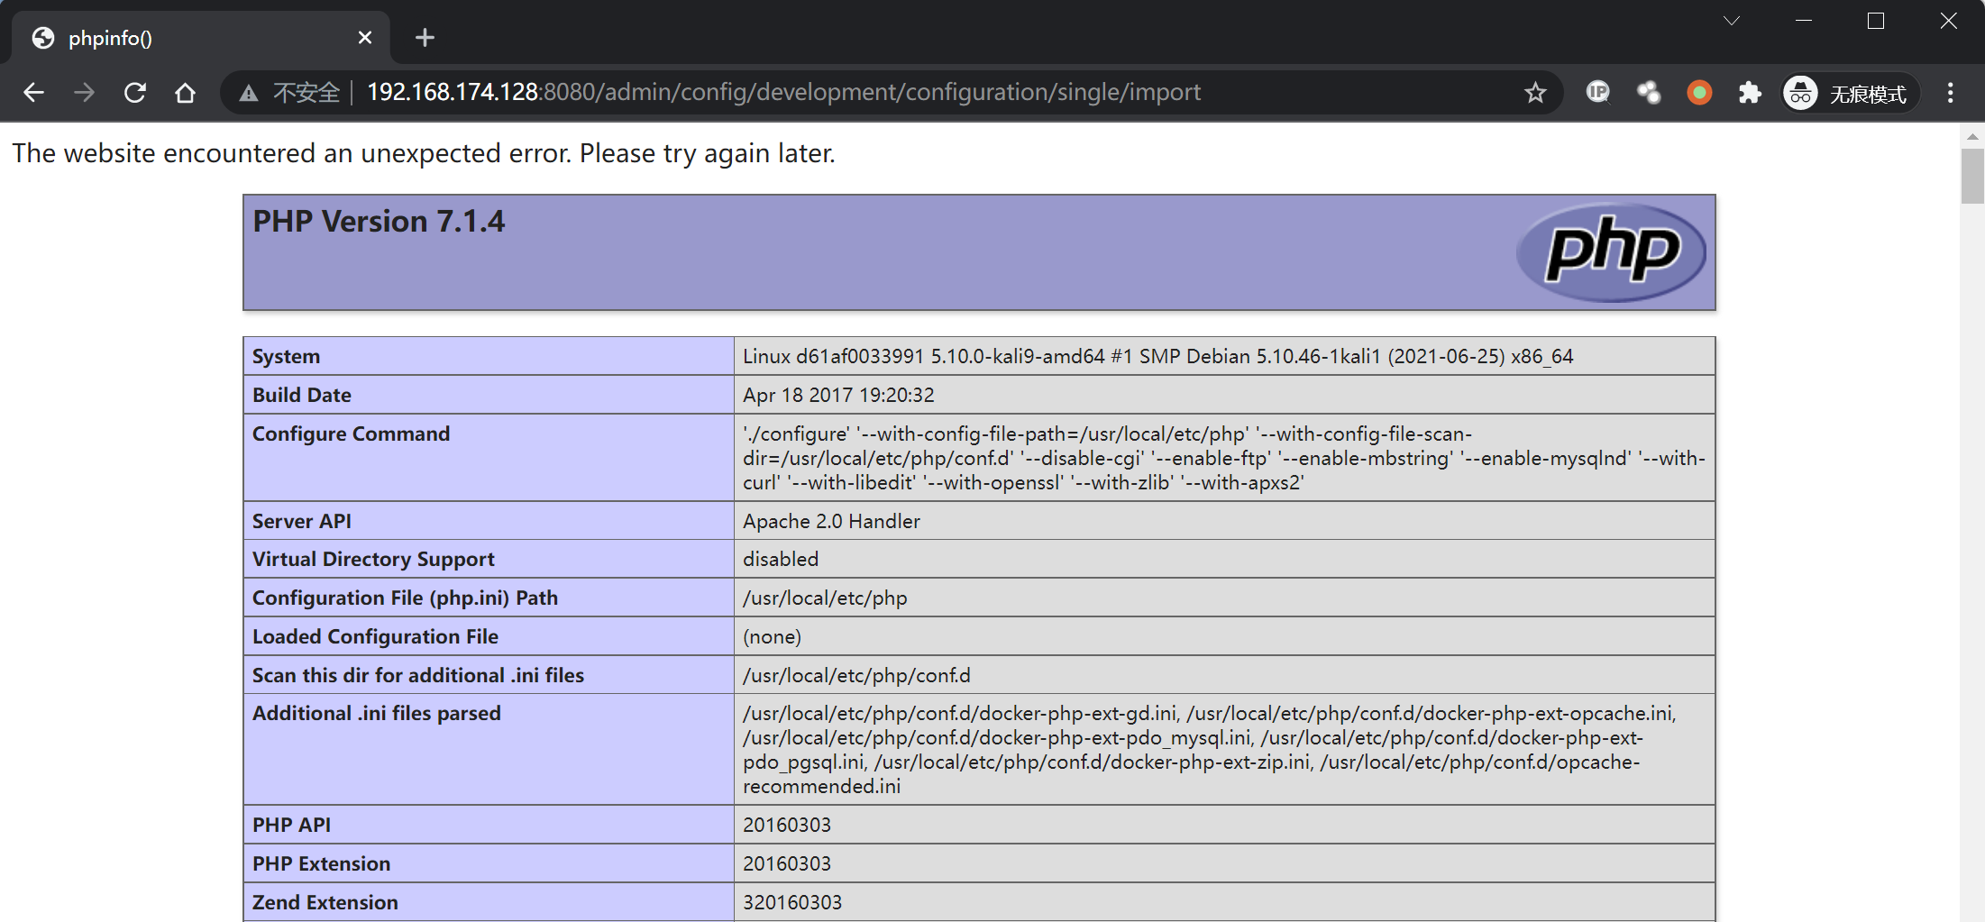Click the /usr/local/etc/php/conf.d value
The height and width of the screenshot is (922, 1985).
[x=856, y=675]
